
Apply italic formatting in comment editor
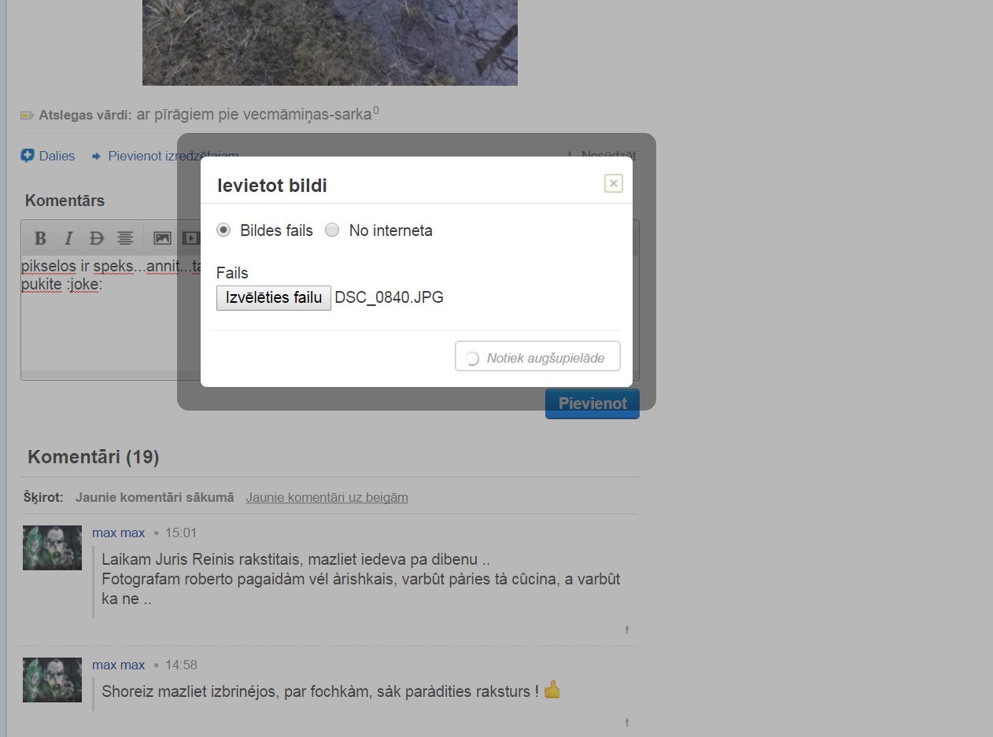(68, 238)
